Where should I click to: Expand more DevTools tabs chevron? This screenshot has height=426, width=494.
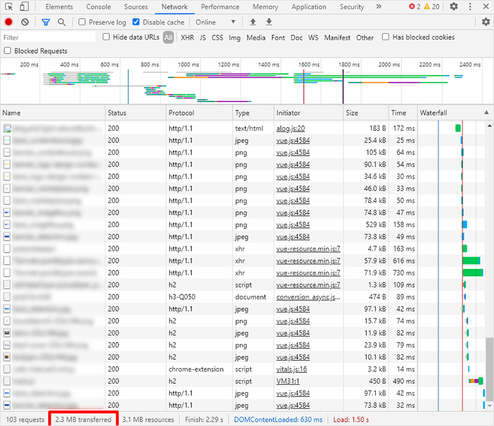(379, 7)
